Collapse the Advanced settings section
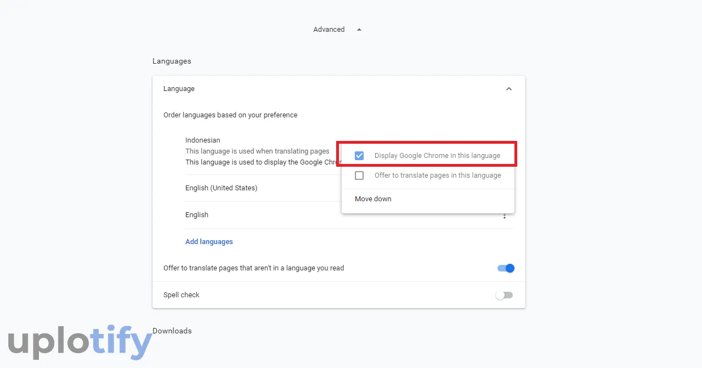This screenshot has width=702, height=368. coord(337,30)
